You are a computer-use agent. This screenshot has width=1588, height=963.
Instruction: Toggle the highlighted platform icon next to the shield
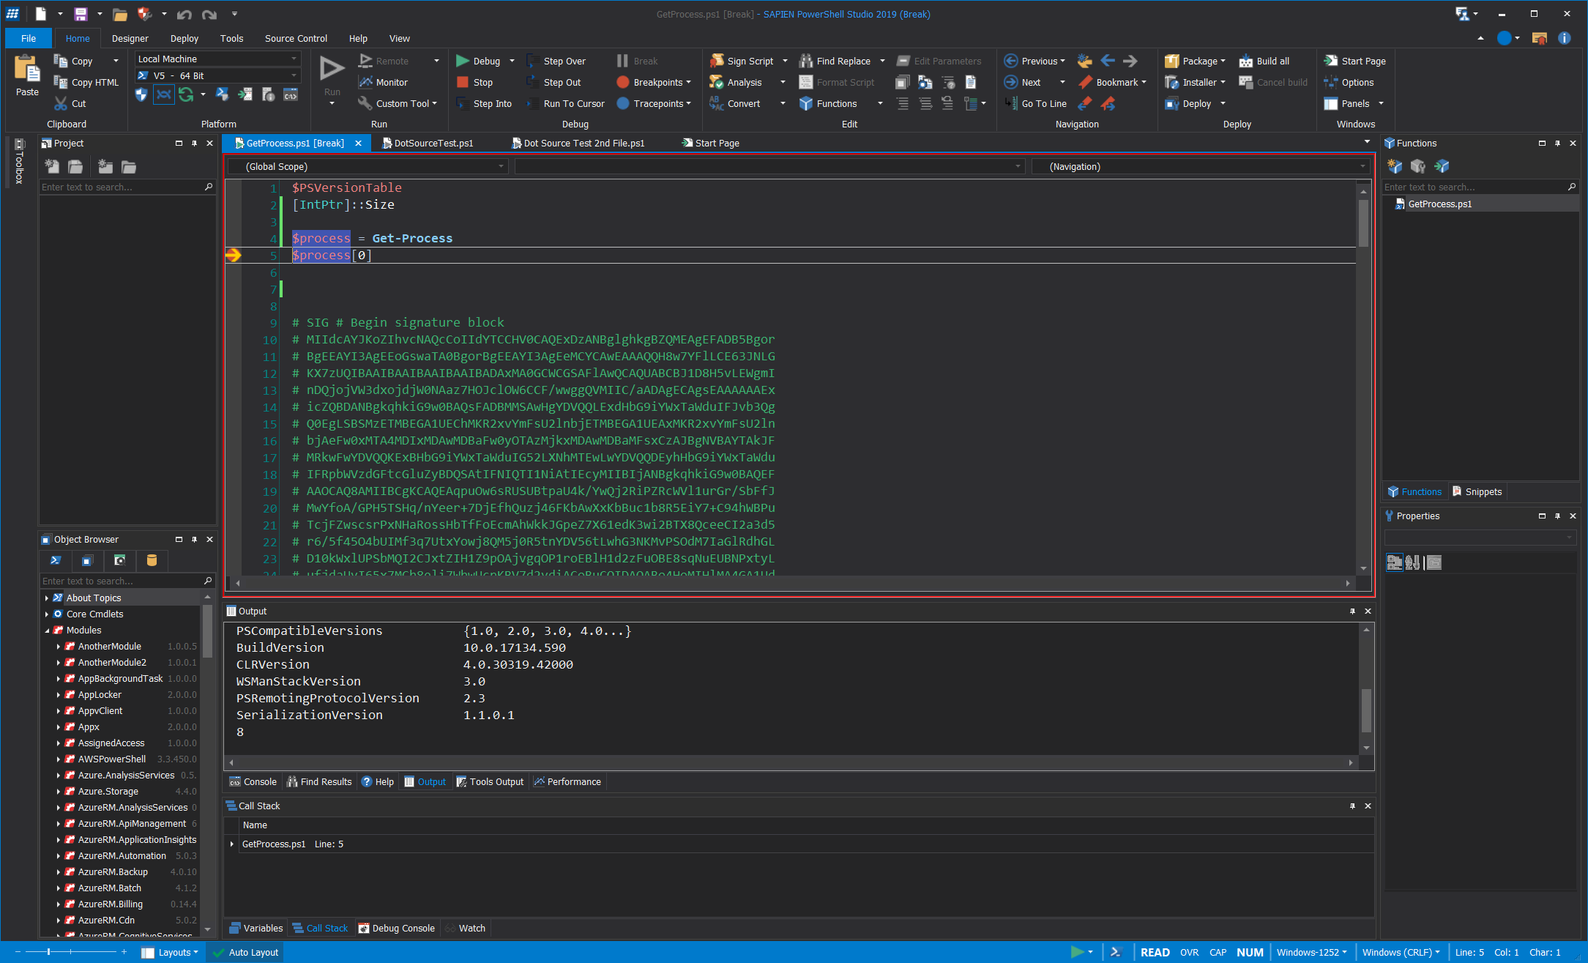tap(164, 94)
